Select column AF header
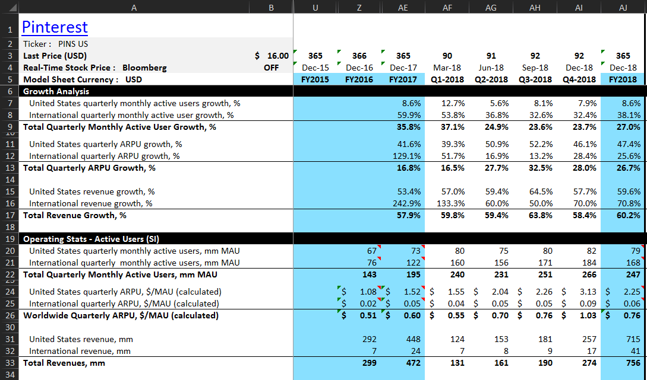This screenshot has height=380, width=647. 447,8
